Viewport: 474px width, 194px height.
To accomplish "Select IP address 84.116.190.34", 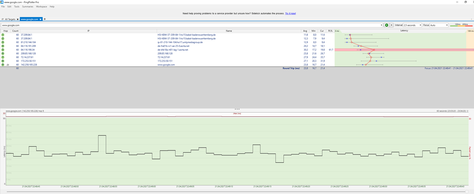I will (28, 49).
